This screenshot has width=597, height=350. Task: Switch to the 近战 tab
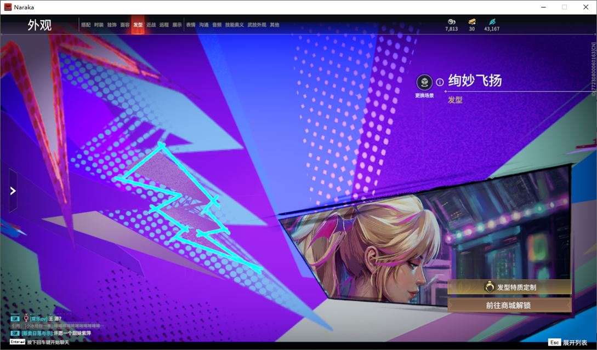(151, 25)
